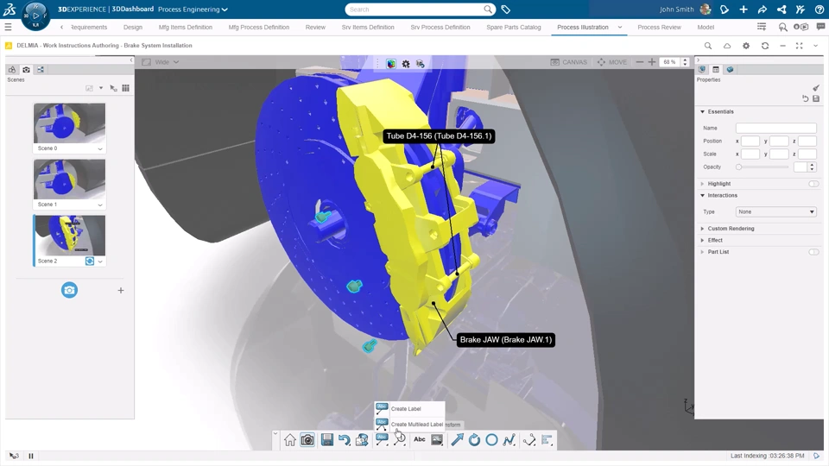Adjust the Opacity value stepper
The image size is (829, 466).
(x=812, y=167)
